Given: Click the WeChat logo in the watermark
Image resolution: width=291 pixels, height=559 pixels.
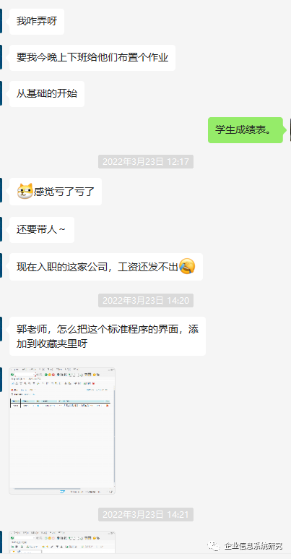Looking at the screenshot, I should coord(214,546).
